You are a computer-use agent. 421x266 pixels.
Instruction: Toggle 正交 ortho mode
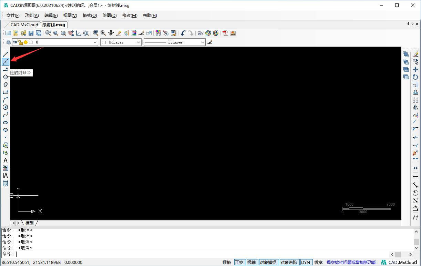(239, 263)
